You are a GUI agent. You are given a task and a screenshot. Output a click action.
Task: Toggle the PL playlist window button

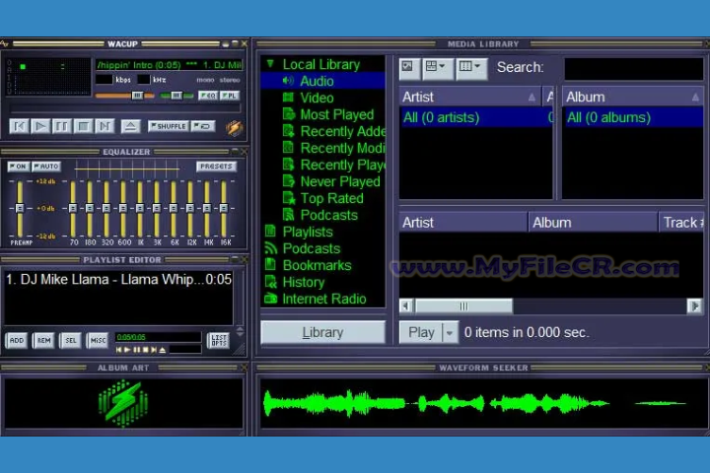(230, 96)
